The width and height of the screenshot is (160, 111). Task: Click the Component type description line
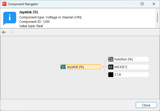tap(50, 17)
